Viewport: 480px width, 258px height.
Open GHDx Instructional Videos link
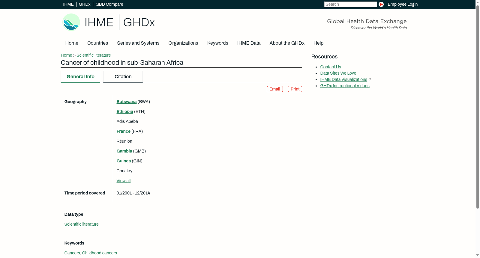345,86
